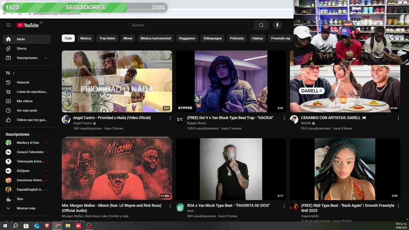The width and height of the screenshot is (409, 230).
Task: Open options for Back Again beat video
Action: (x=398, y=206)
